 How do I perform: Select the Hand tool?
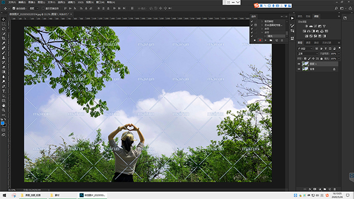[3, 106]
